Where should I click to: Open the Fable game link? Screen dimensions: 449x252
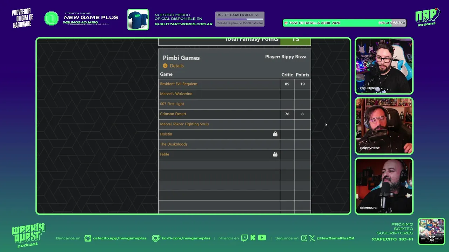tap(165, 154)
